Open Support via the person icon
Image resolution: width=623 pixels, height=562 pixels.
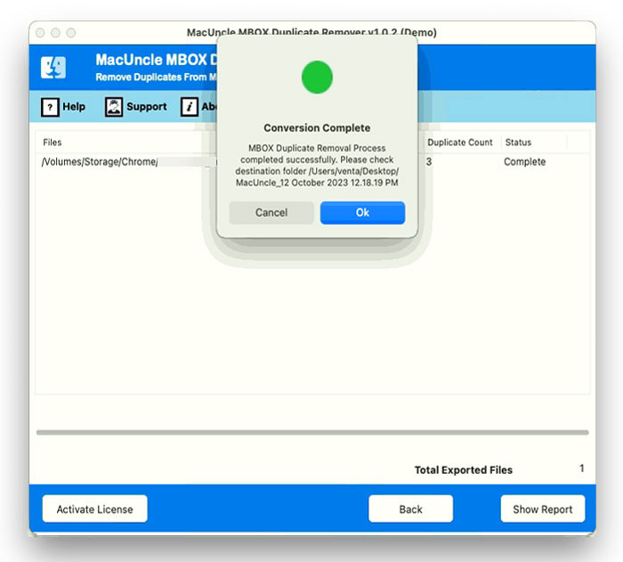coord(114,107)
